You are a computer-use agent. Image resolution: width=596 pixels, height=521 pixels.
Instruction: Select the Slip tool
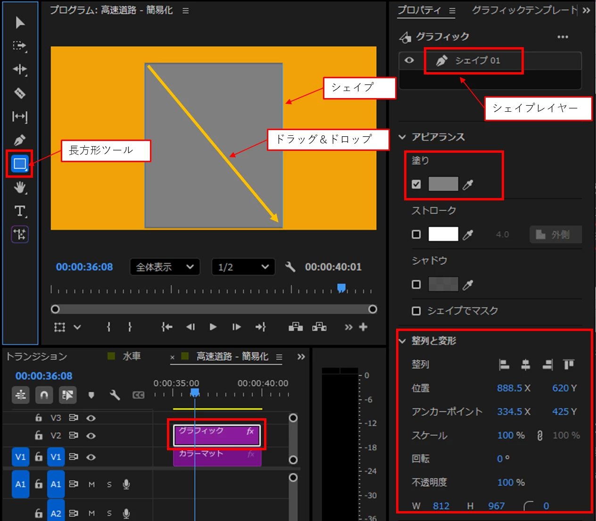coord(20,116)
